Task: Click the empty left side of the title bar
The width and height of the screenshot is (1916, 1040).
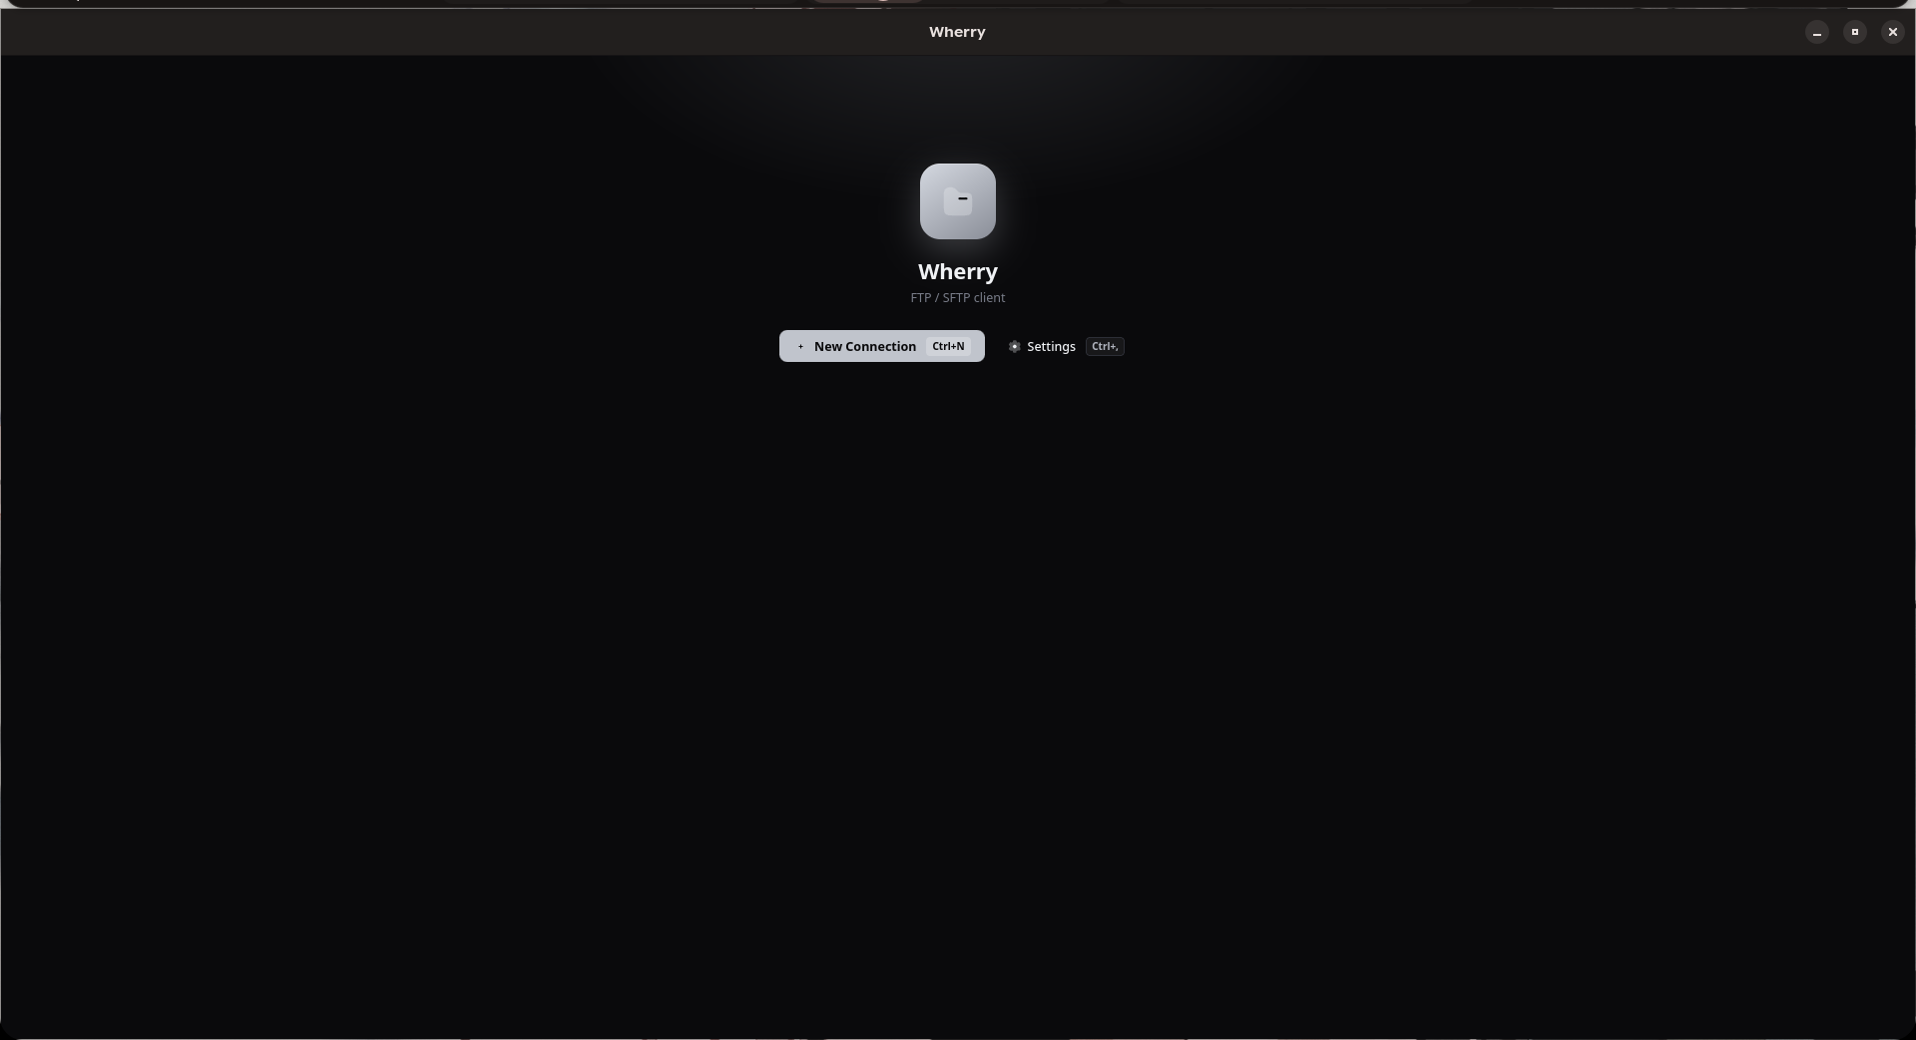Action: (x=399, y=32)
